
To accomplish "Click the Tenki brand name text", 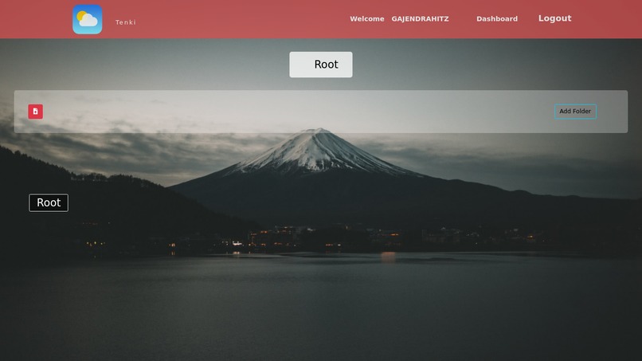I will [126, 22].
